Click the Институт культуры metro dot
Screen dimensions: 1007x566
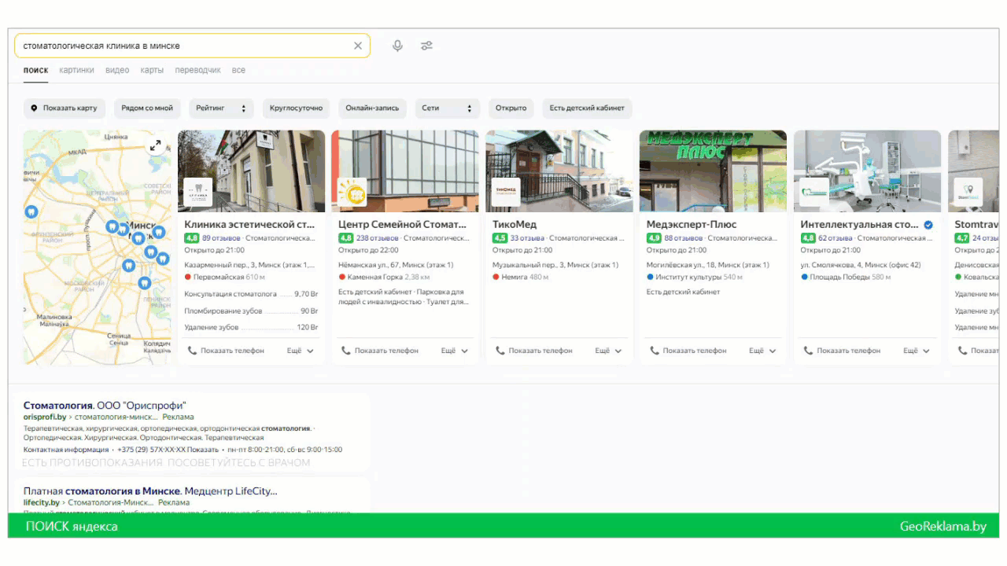650,277
